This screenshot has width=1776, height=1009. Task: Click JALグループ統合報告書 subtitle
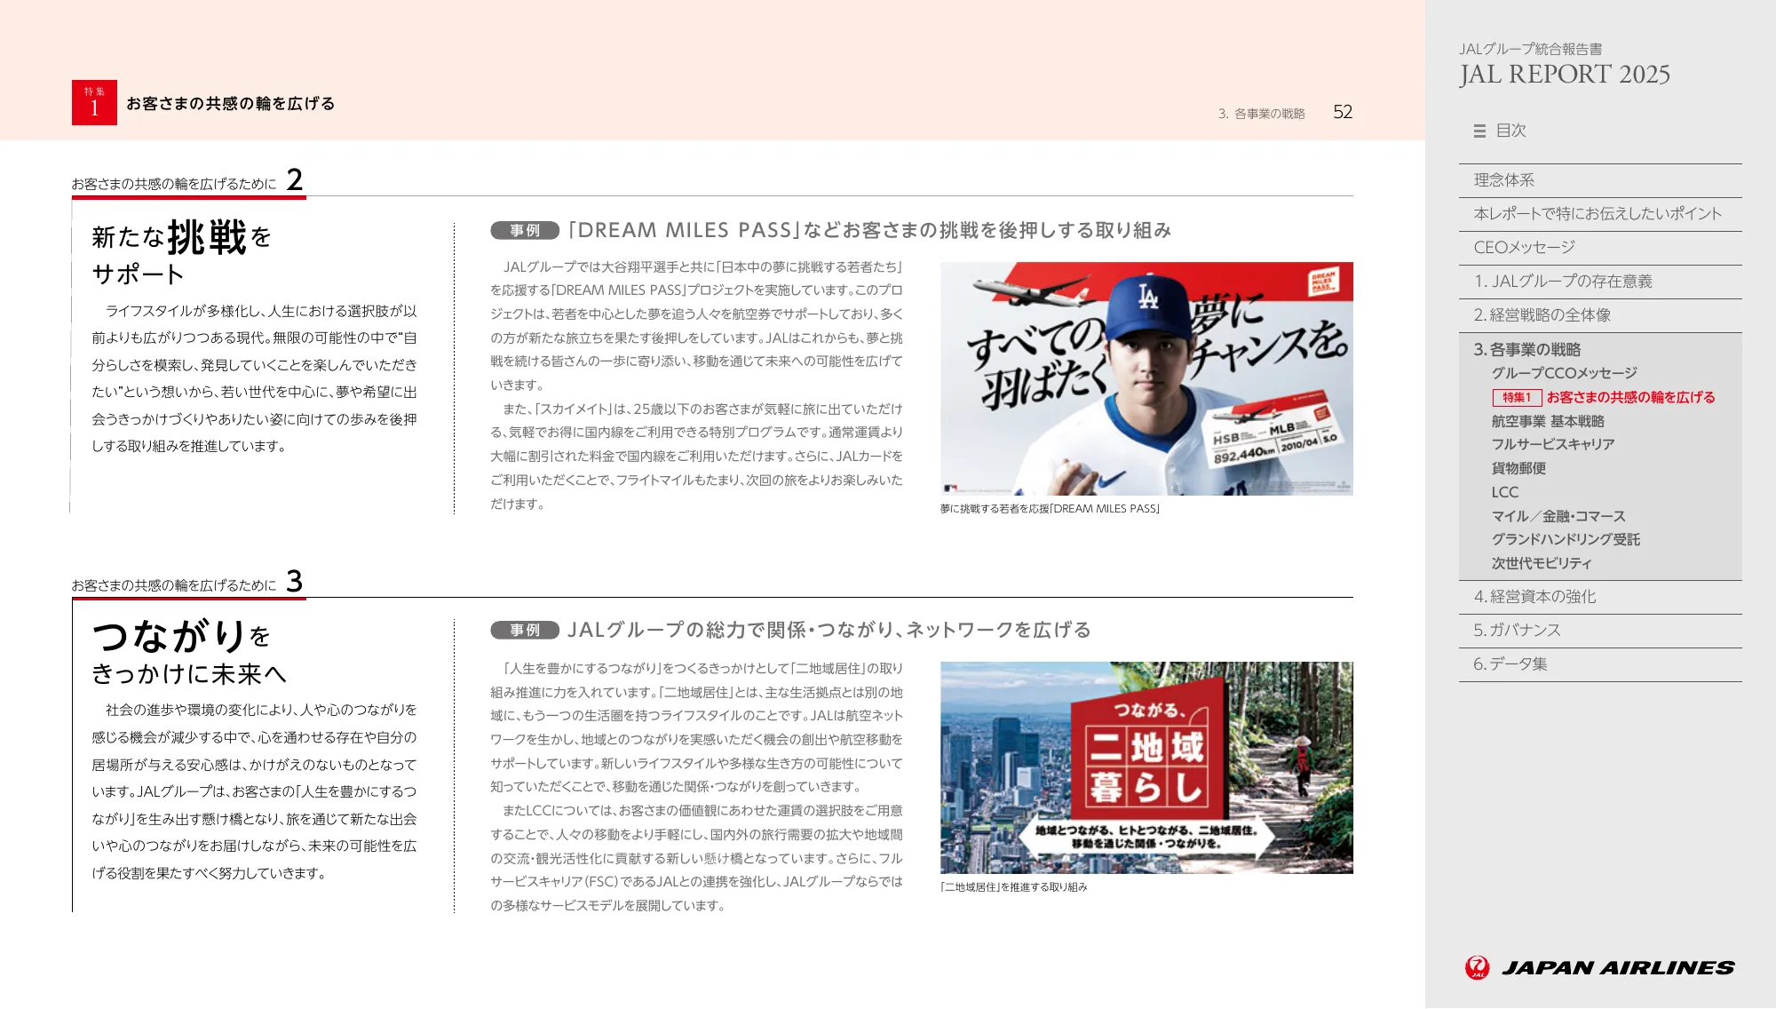[1530, 50]
